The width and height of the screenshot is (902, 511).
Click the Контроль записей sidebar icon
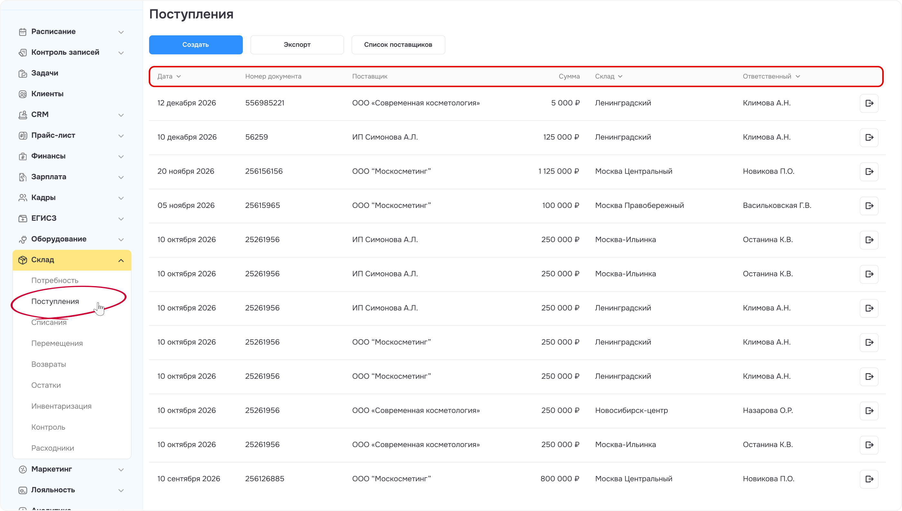(23, 53)
